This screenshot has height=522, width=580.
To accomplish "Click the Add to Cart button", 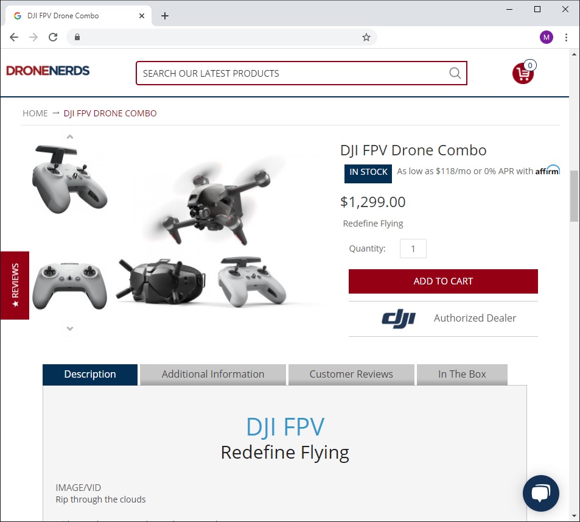I will coord(443,281).
